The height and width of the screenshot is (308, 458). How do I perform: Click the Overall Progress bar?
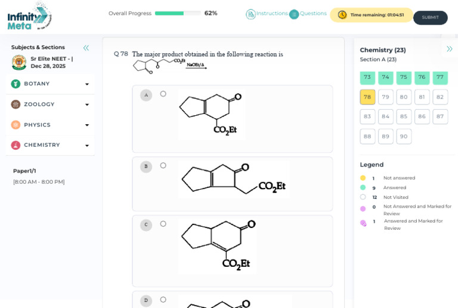178,13
